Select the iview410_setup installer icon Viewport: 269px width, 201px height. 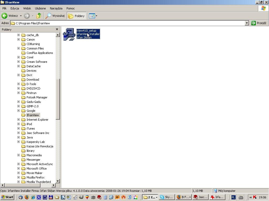pyautogui.click(x=69, y=34)
